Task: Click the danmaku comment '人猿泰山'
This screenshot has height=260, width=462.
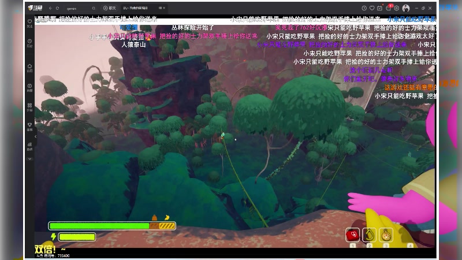Action: click(134, 44)
